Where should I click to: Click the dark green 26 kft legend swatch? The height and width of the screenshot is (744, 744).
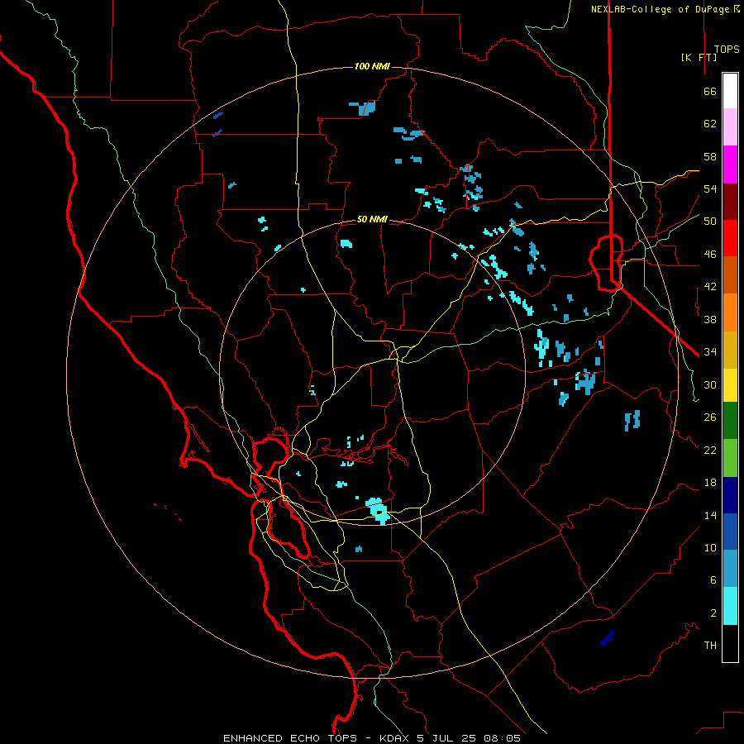[730, 421]
